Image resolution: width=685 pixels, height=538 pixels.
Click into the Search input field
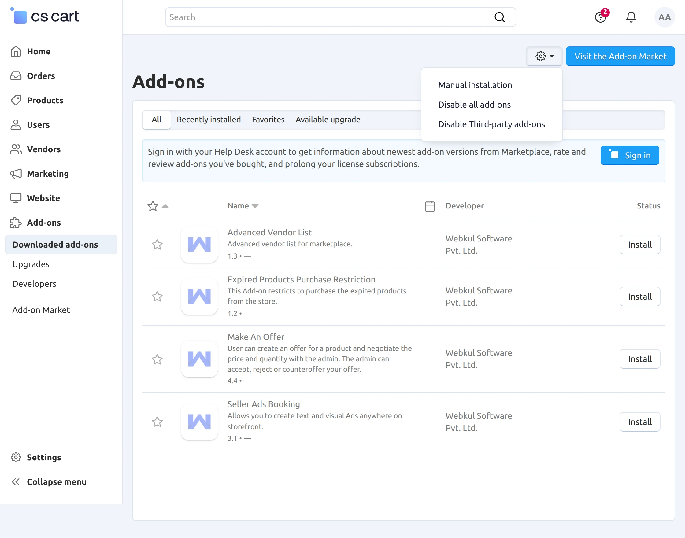pyautogui.click(x=328, y=17)
